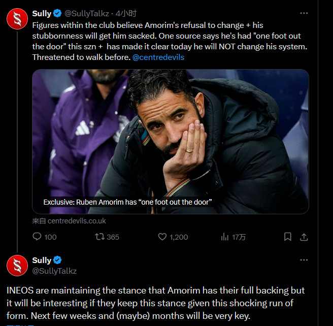Click the verified badge on second Sully tweet

tap(57, 260)
